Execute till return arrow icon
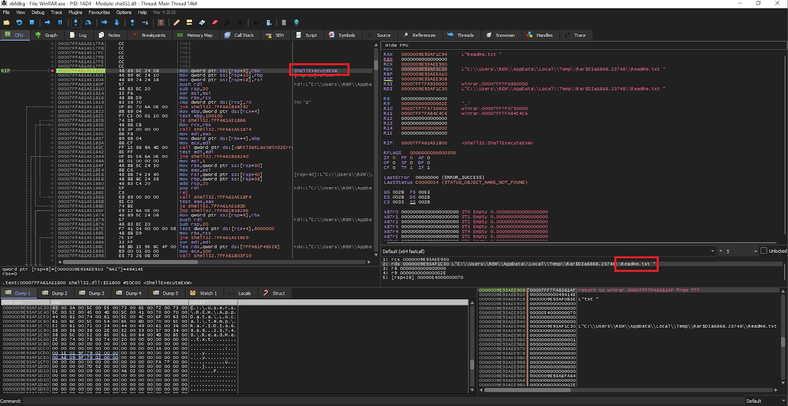The image size is (788, 406). pos(132,23)
